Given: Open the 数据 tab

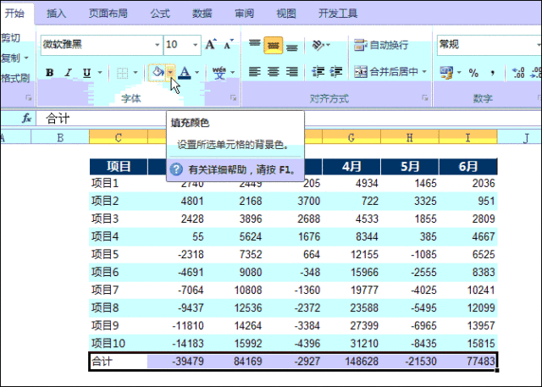Looking at the screenshot, I should (x=202, y=14).
